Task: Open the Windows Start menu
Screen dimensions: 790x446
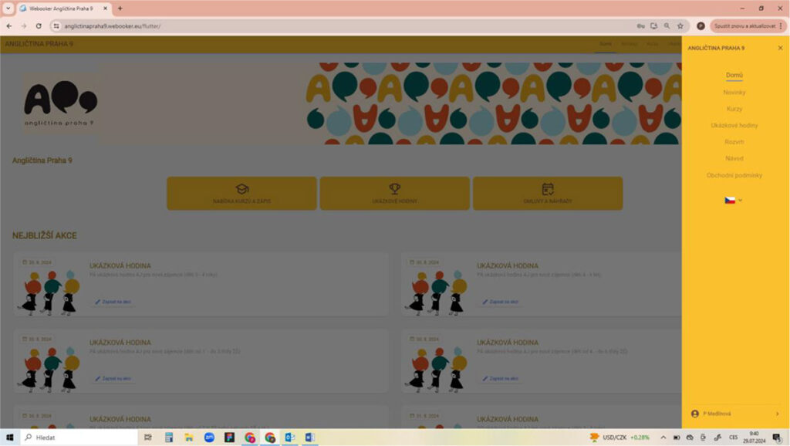Action: tap(9, 438)
